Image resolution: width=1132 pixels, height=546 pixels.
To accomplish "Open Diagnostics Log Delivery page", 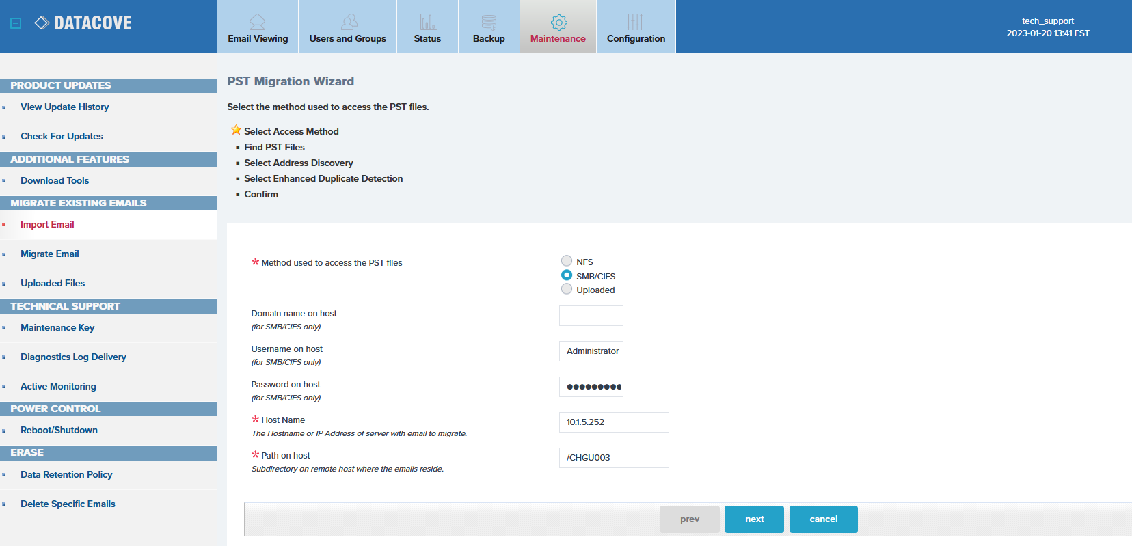I will [x=73, y=357].
